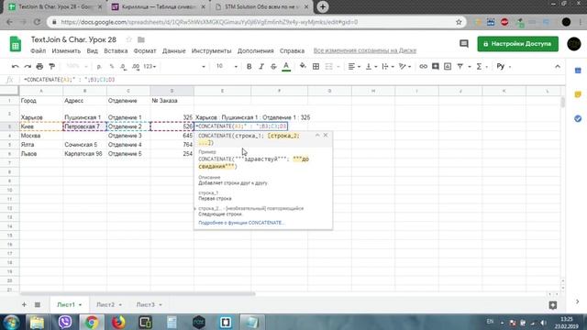Open the Вставка menu
Screen dimensions: 587x330
click(116, 51)
